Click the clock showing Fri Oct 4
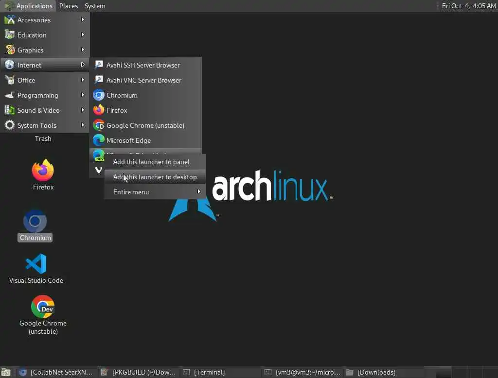 click(468, 6)
